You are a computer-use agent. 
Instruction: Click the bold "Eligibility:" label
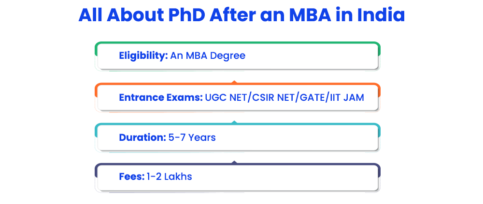143,56
